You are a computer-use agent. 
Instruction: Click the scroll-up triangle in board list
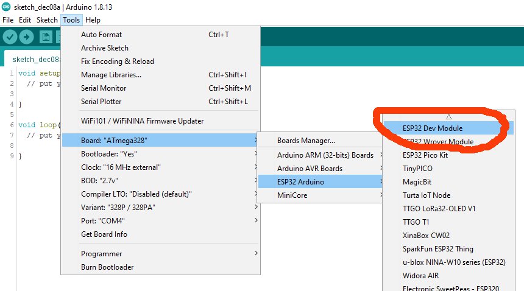448,116
